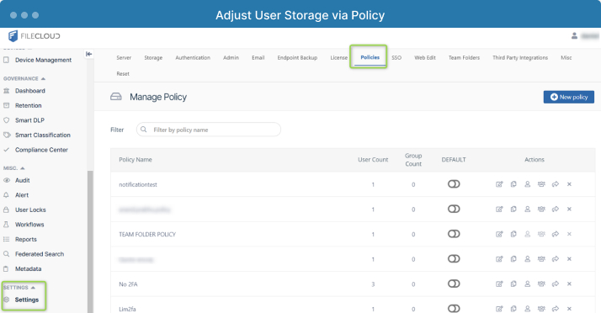Delete the notificationtest policy
The image size is (601, 313).
tap(569, 184)
